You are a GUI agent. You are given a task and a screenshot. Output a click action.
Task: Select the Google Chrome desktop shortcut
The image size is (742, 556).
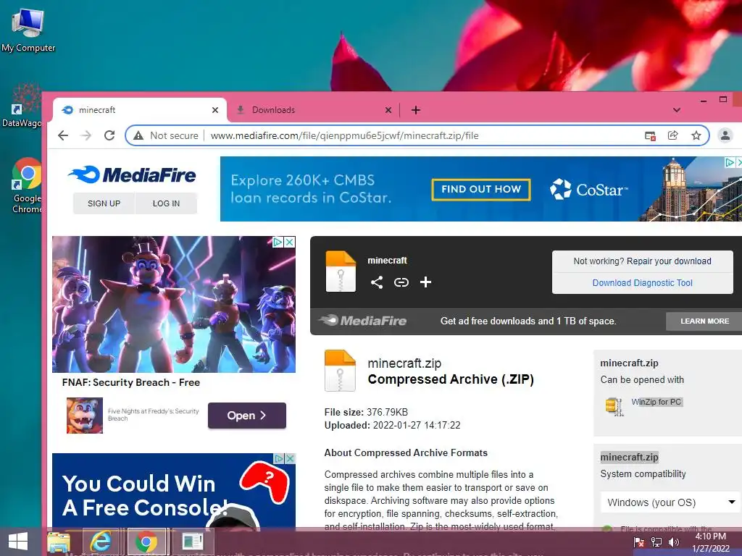click(27, 185)
